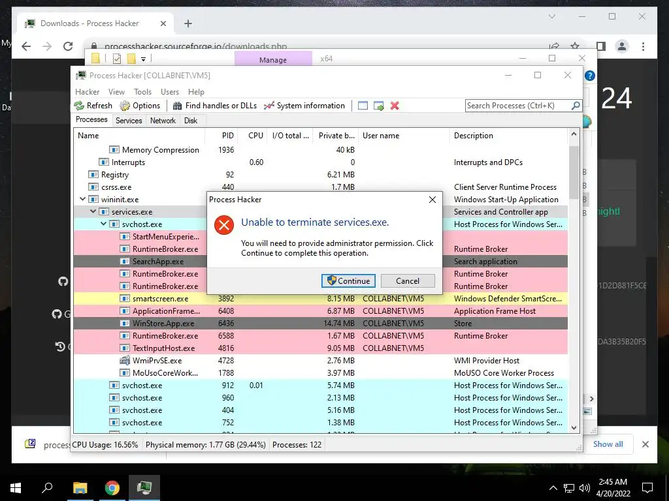Click the MoUsoCoreWork... process icon
Viewport: 669px width, 501px height.
tap(125, 372)
